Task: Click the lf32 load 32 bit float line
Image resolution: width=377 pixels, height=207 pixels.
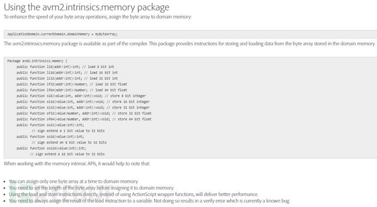Action: pyautogui.click(x=72, y=84)
